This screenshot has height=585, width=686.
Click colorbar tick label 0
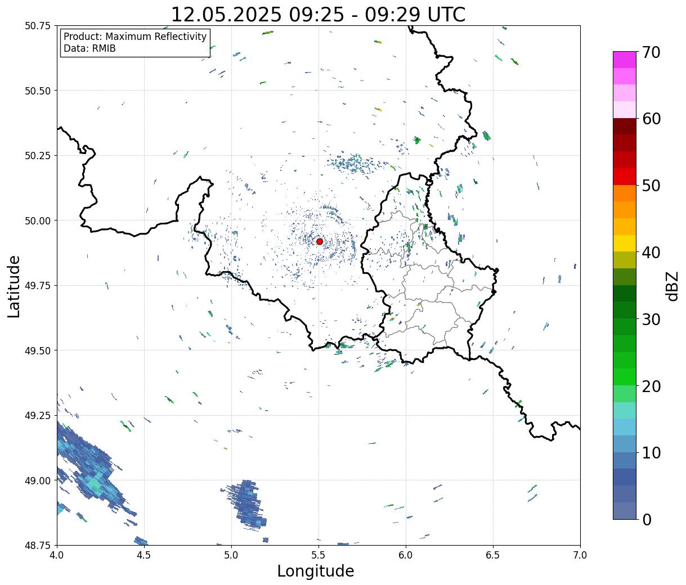coord(647,519)
